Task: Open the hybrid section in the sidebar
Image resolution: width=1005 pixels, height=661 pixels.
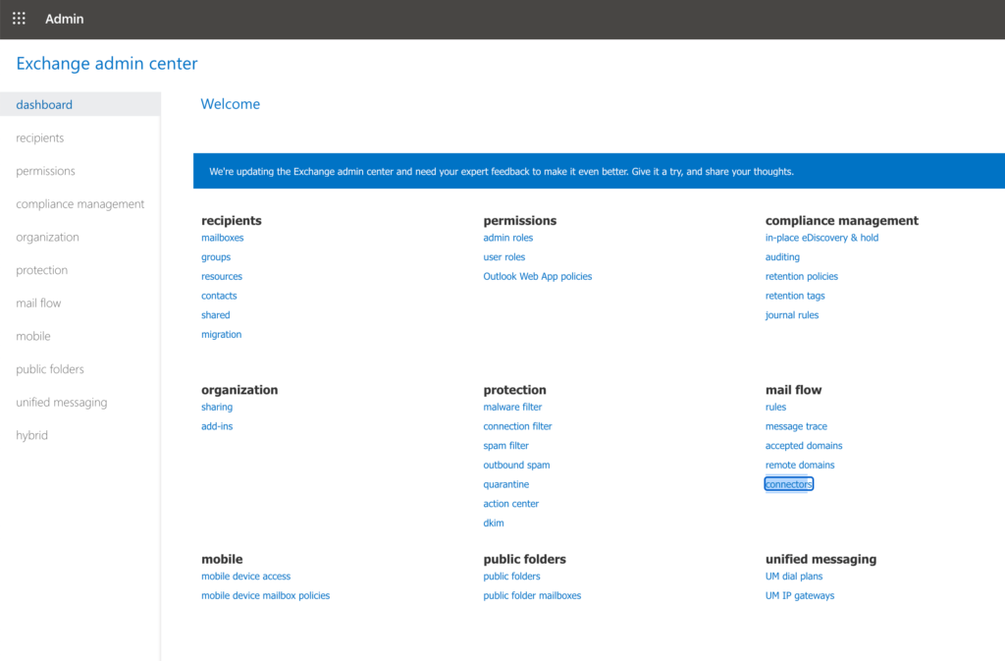Action: [x=31, y=434]
